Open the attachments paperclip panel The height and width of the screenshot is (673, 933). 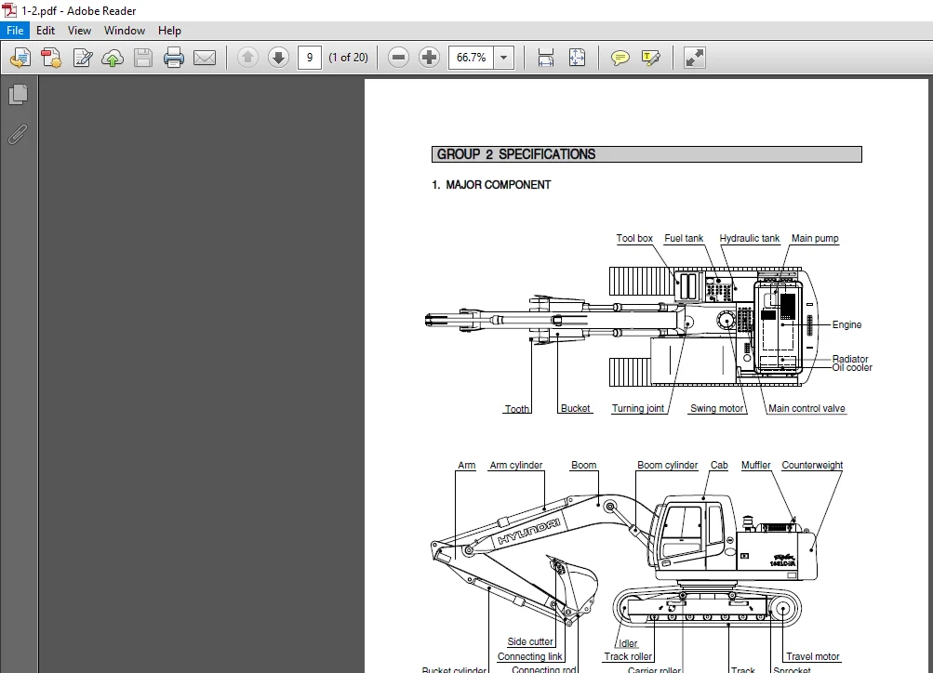coord(18,135)
